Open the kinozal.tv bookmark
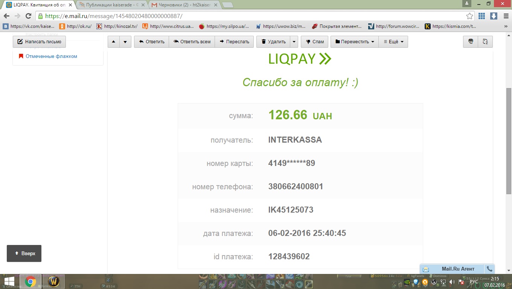512x289 pixels. point(117,26)
